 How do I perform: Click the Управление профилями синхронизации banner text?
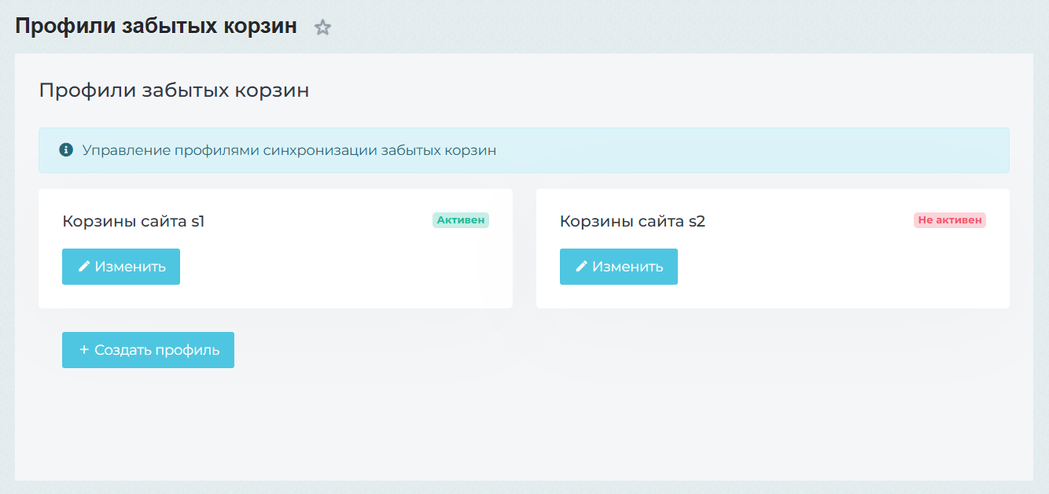289,150
